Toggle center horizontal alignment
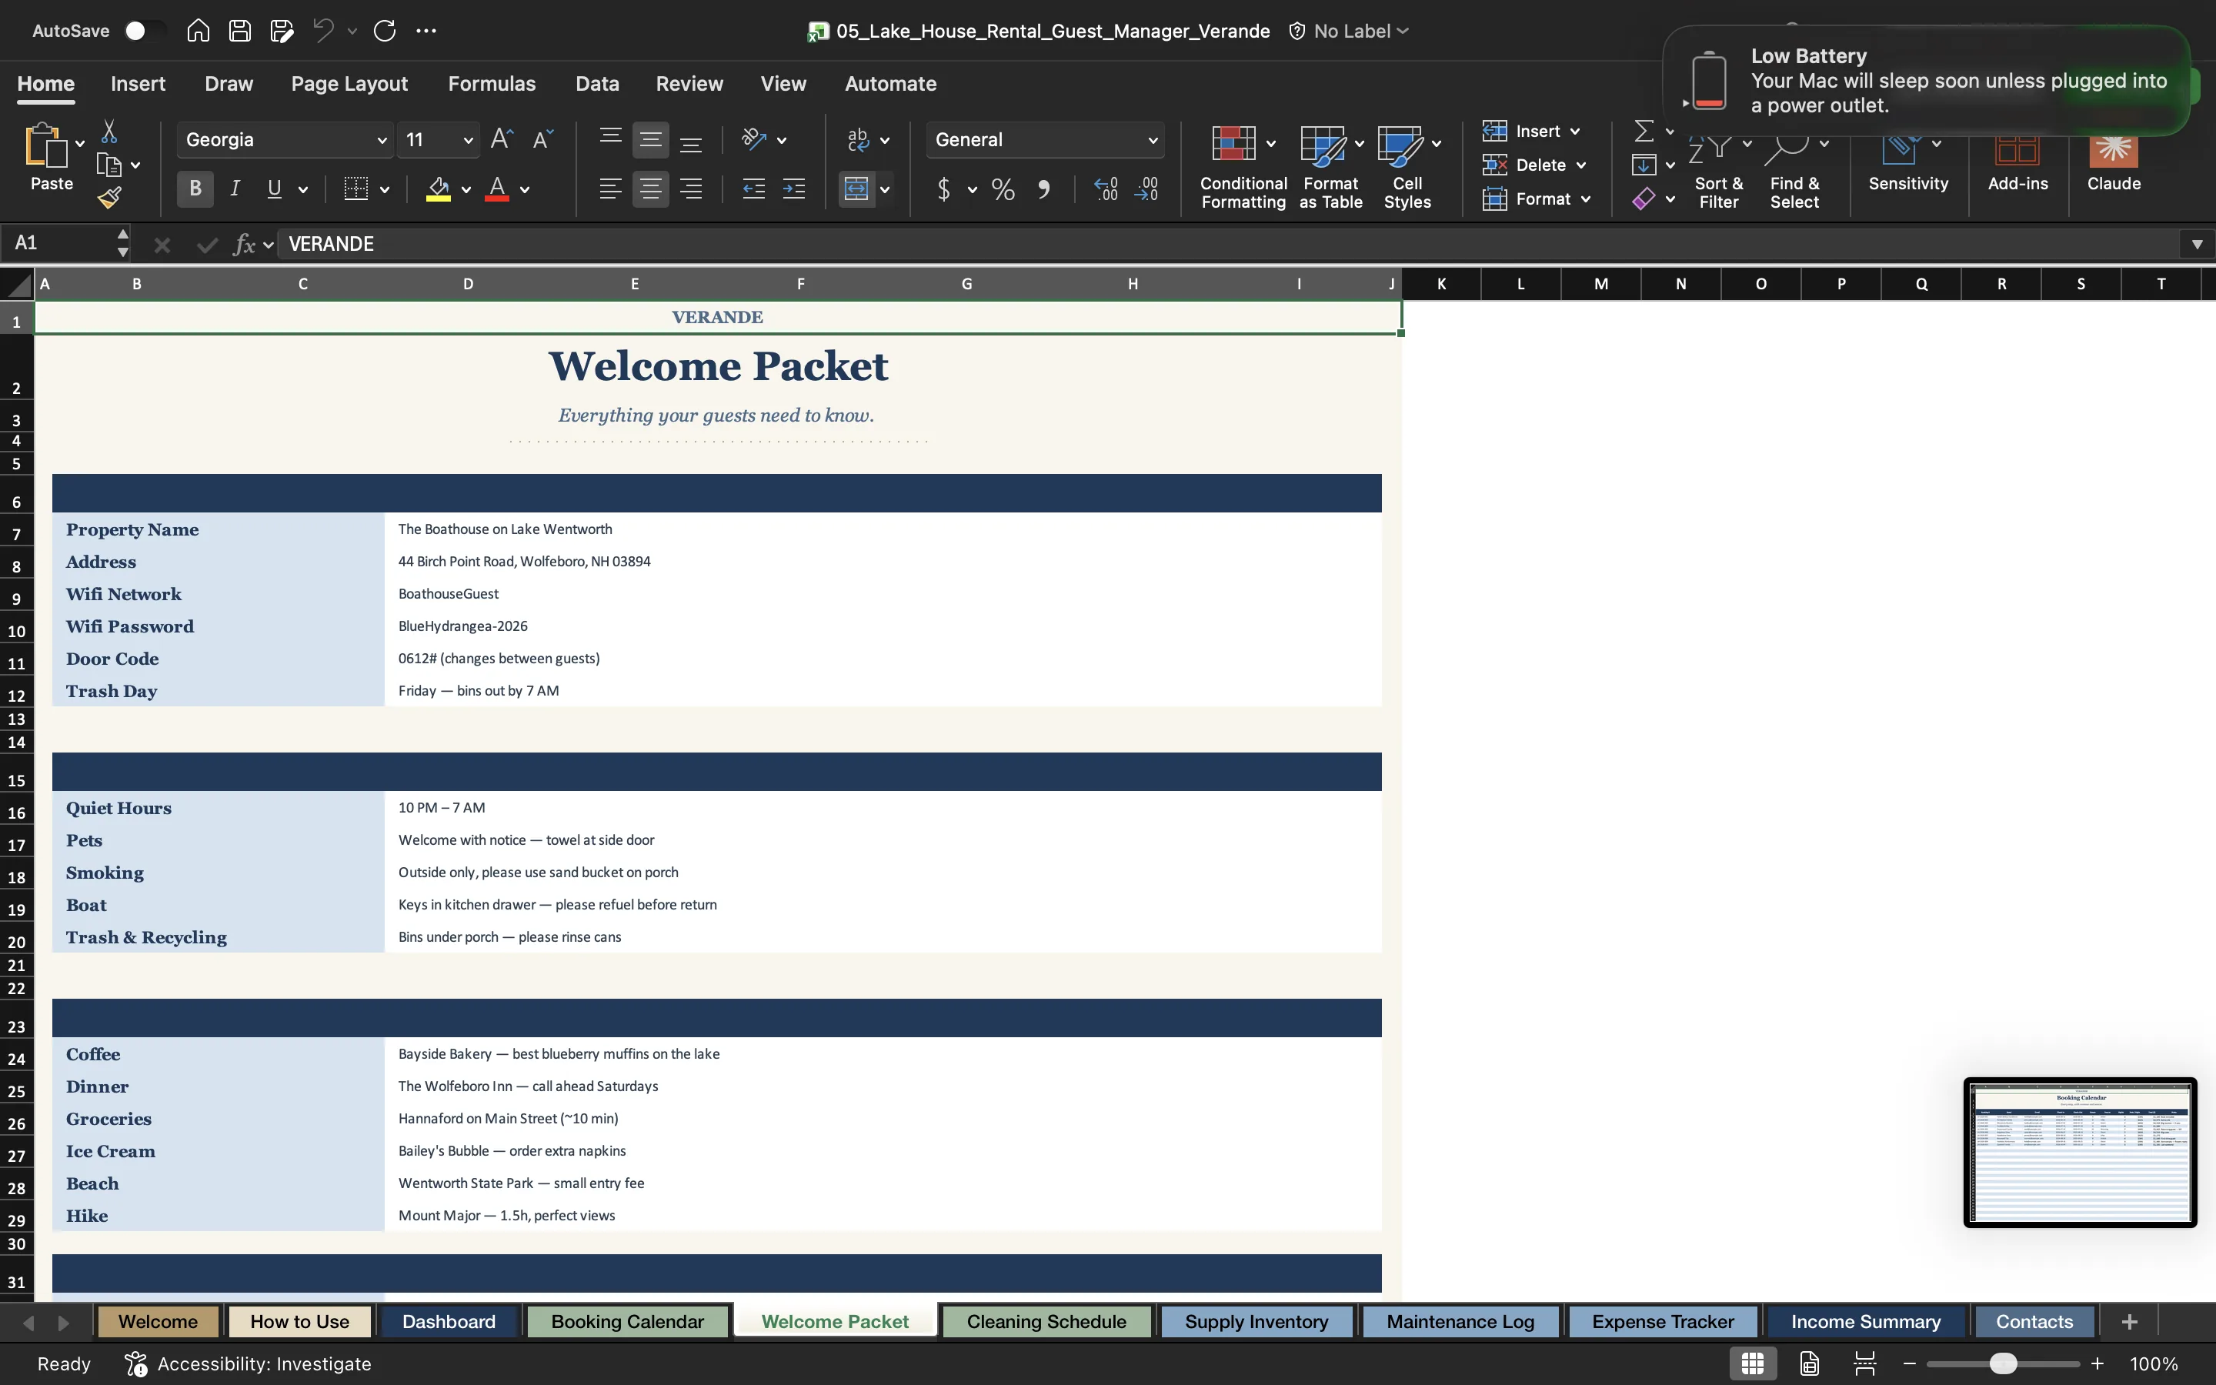Image resolution: width=2216 pixels, height=1385 pixels. tap(650, 189)
